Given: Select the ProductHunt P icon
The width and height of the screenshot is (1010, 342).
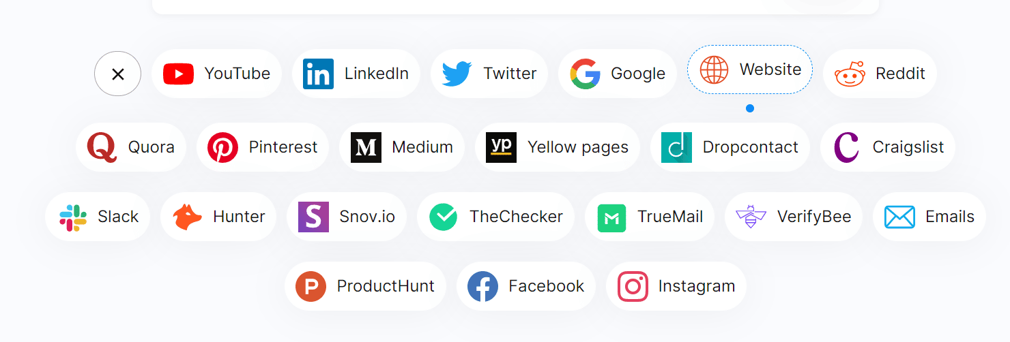Looking at the screenshot, I should pos(311,286).
